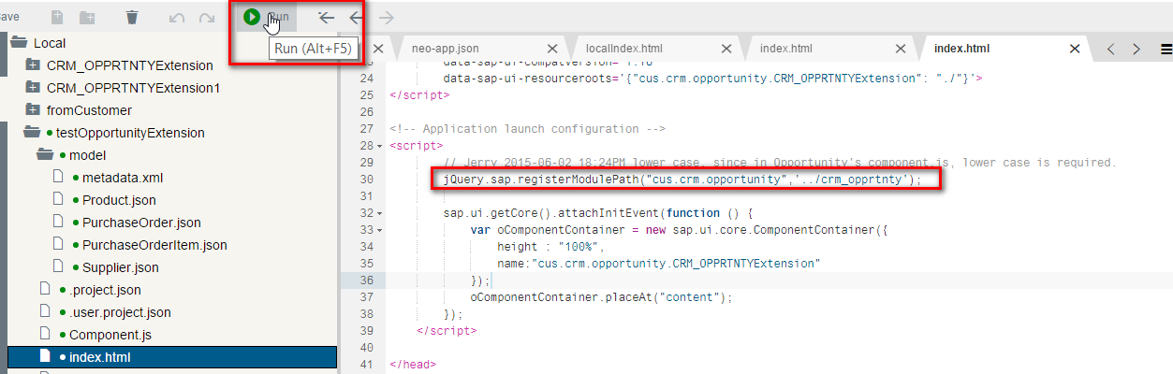This screenshot has height=374, width=1173.
Task: Click the Application launch configuration comment
Action: point(527,129)
